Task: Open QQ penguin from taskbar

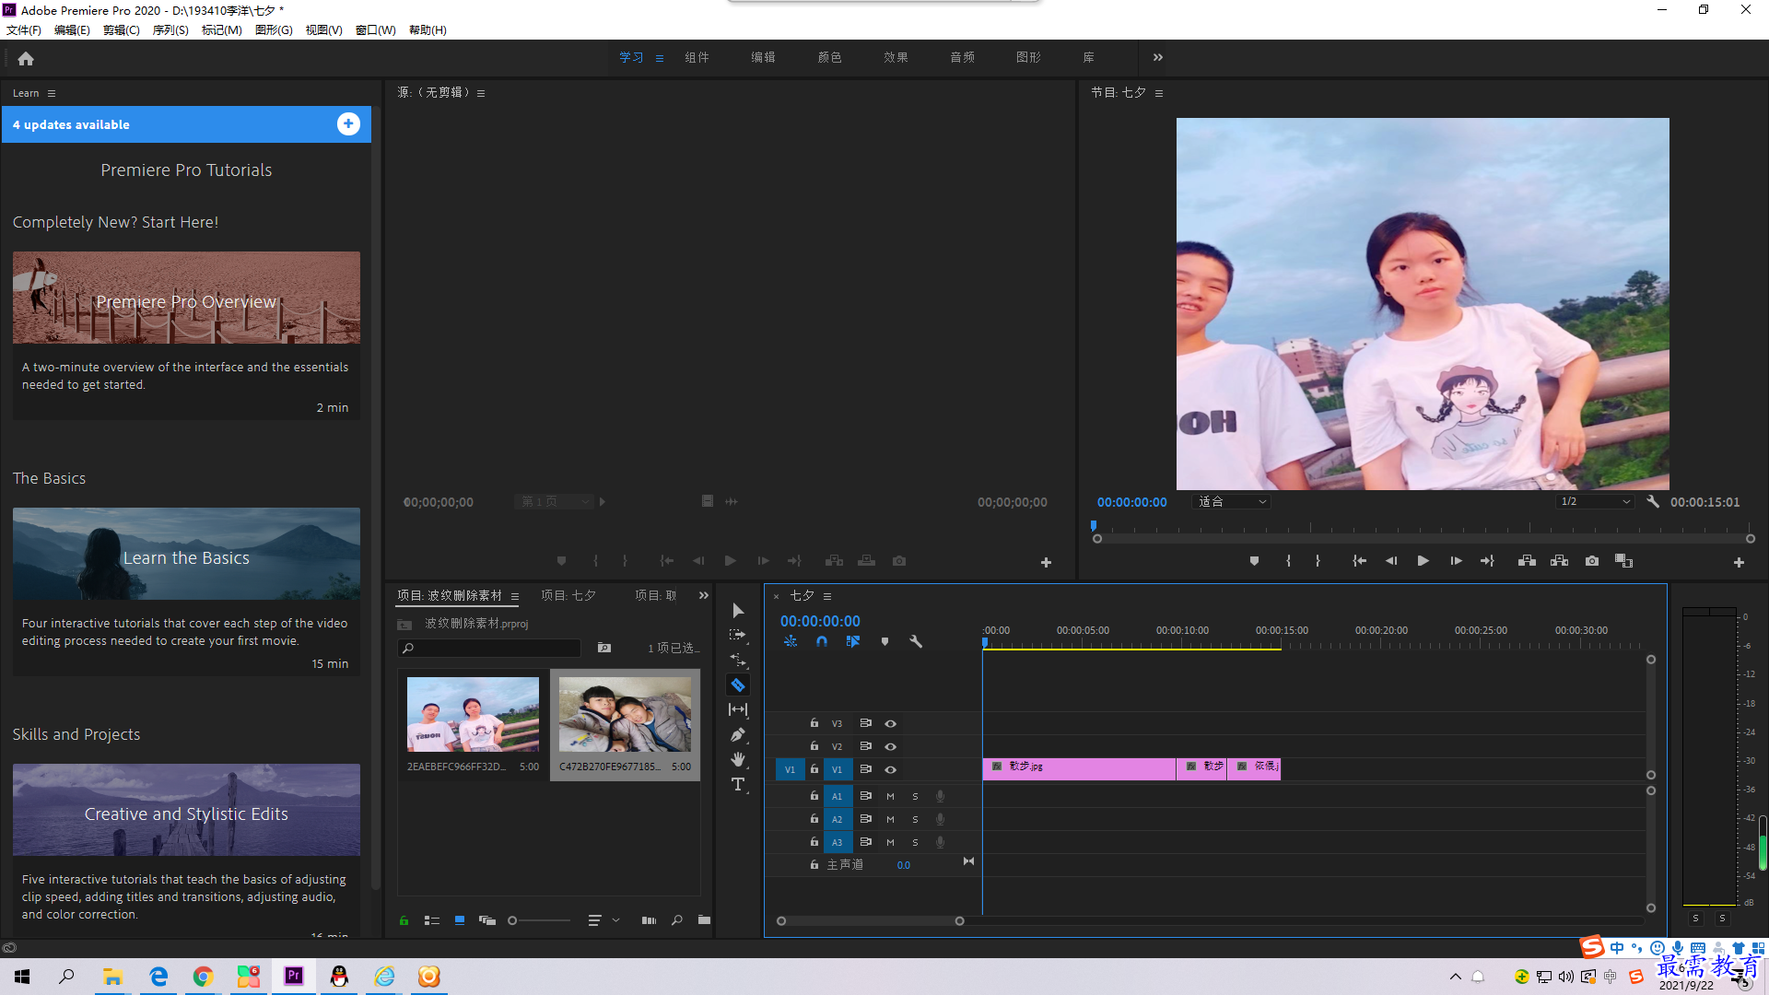Action: pos(339,977)
